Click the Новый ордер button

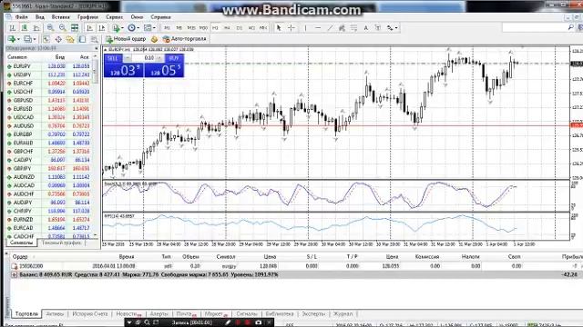coord(126,39)
